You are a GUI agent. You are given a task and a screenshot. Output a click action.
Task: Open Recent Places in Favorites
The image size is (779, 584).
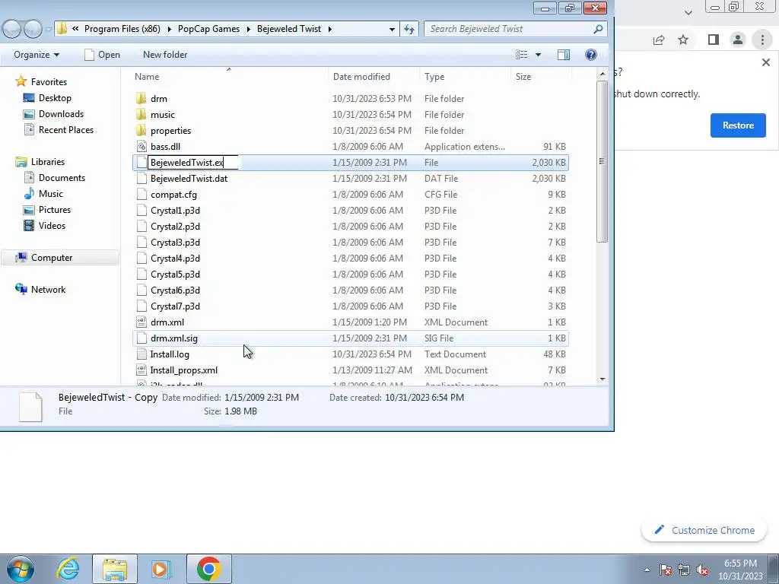(66, 129)
